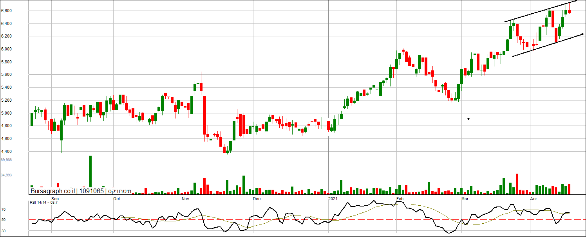Viewport: 586px width, 237px height.
Task: Select the lower channel line end handle
Action: [x=582, y=34]
